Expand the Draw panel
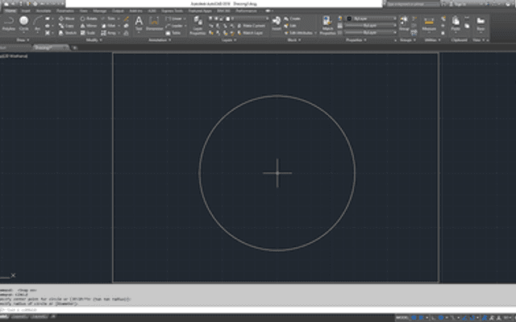 (23, 40)
